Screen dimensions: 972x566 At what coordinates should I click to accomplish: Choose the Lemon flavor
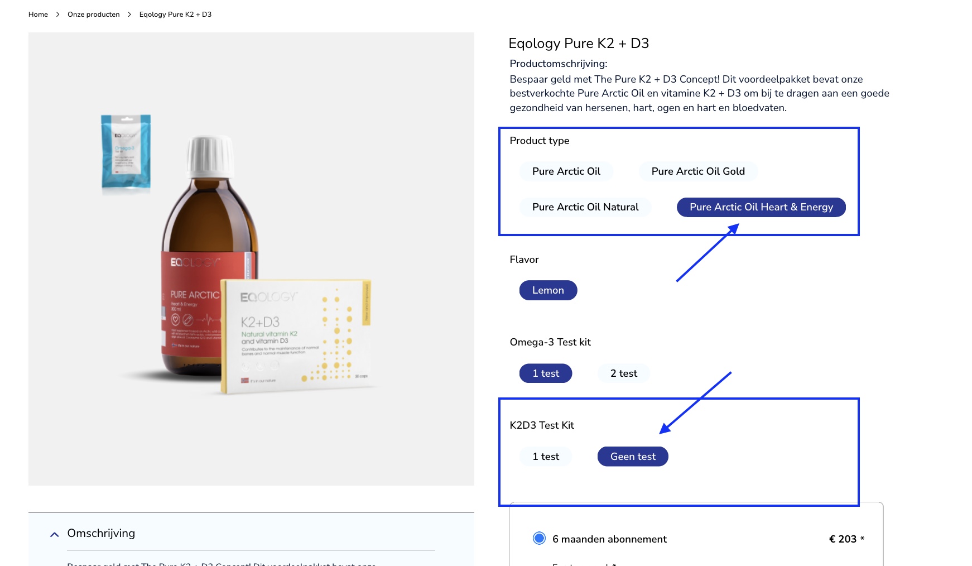[548, 290]
